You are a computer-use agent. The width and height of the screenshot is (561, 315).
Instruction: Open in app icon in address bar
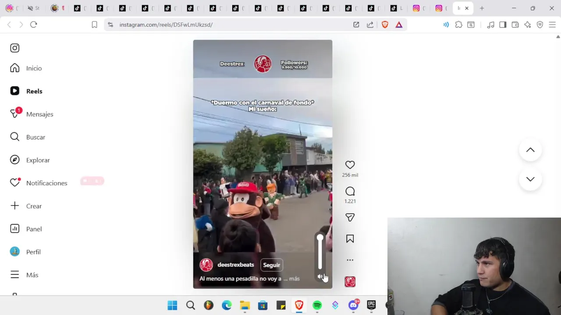pyautogui.click(x=356, y=25)
